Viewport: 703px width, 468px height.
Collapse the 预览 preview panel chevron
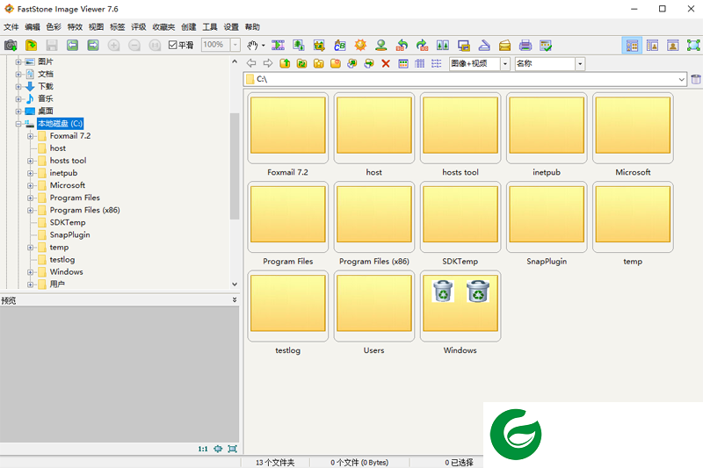[x=235, y=300]
